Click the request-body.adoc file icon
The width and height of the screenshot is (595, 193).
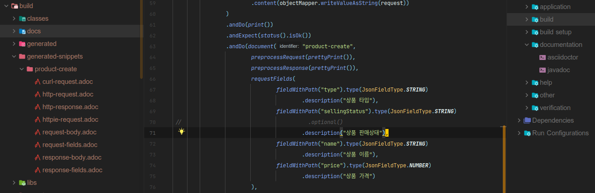tap(37, 132)
